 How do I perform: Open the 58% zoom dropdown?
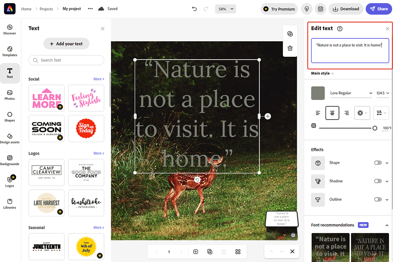[225, 9]
